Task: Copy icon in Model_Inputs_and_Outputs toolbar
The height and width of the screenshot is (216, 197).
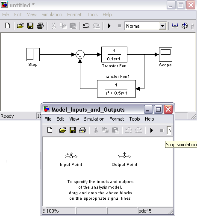Action: point(105,130)
